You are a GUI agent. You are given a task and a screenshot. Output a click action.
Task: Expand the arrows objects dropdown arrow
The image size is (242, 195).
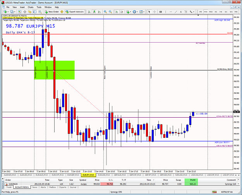(x=194, y=12)
